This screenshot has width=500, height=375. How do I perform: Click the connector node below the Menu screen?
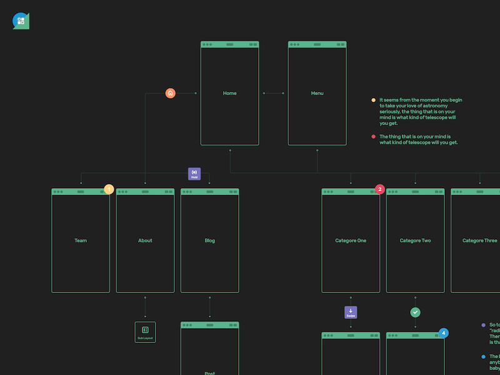pyautogui.click(x=317, y=150)
